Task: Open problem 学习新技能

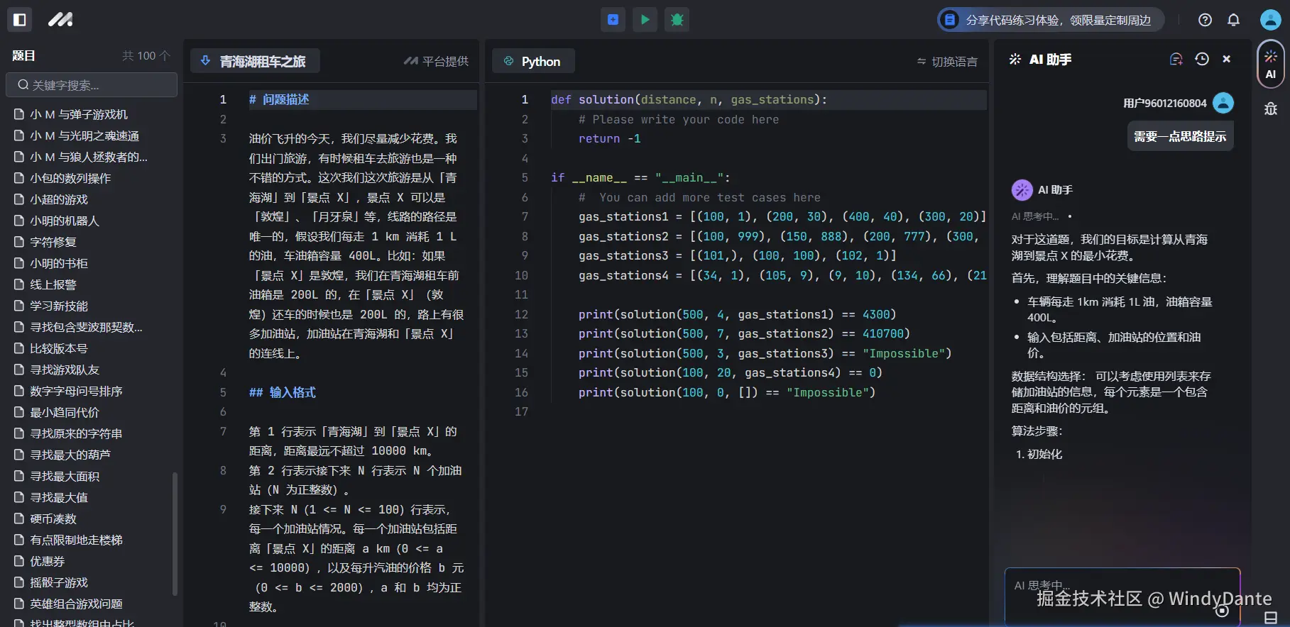Action: tap(58, 306)
